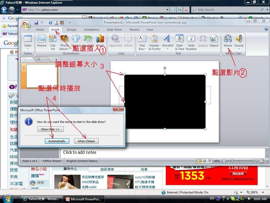Open the Home ribbon tab
The height and width of the screenshot is (203, 270).
tap(40, 30)
